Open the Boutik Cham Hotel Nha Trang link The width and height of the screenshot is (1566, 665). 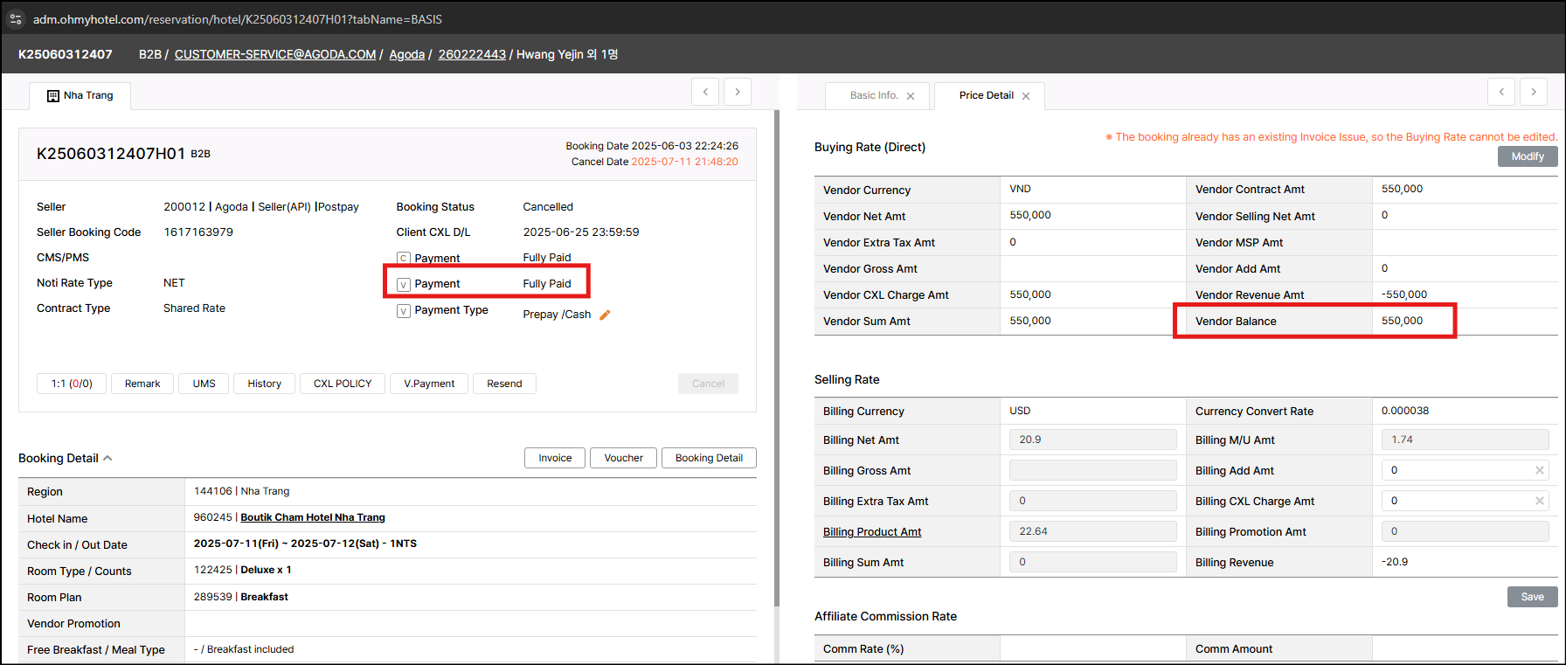pos(313,517)
